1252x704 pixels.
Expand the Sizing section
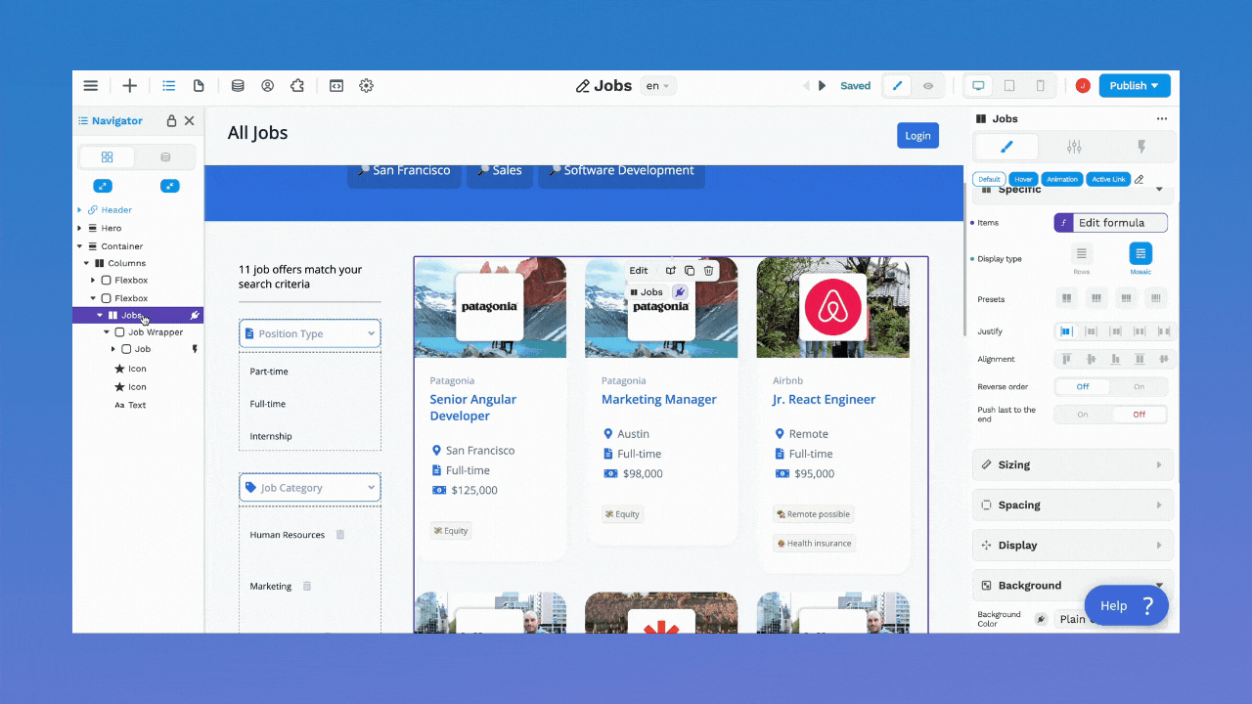[x=1073, y=465]
